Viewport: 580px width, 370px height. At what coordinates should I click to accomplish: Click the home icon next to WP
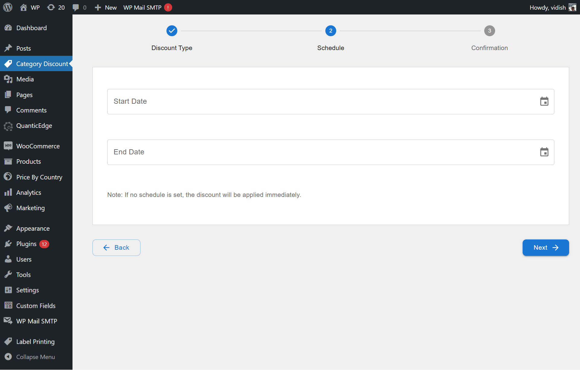(x=24, y=7)
